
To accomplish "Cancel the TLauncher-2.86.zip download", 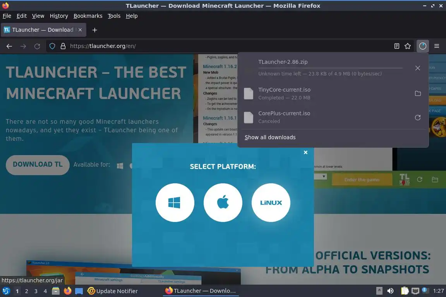I will pos(418,68).
